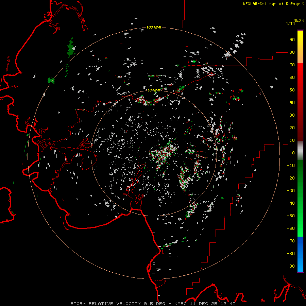Click the positive 90 scale label
The height and width of the screenshot is (306, 306).
[x=292, y=40]
